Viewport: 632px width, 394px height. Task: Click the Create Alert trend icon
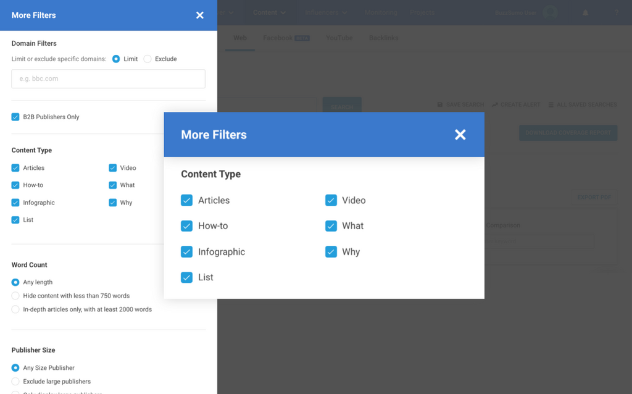pos(494,105)
